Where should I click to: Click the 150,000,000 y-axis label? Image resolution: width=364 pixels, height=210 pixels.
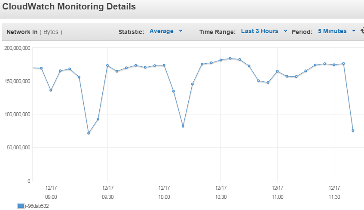[17, 81]
